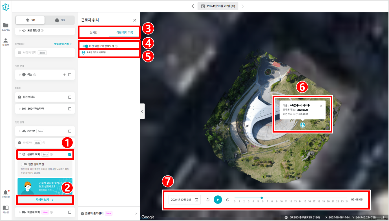The image size is (389, 221).
Task: Click worker location marker on map
Action: [302, 125]
